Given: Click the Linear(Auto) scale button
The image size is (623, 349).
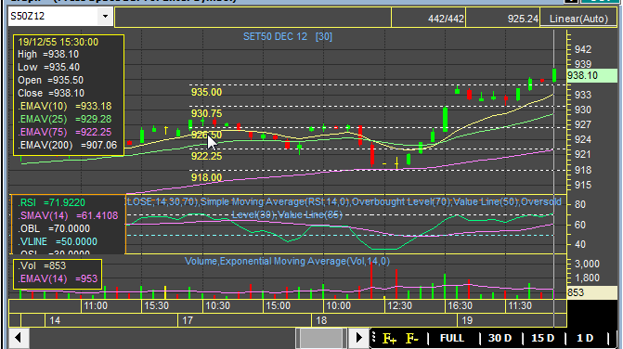Looking at the screenshot, I should [x=578, y=19].
